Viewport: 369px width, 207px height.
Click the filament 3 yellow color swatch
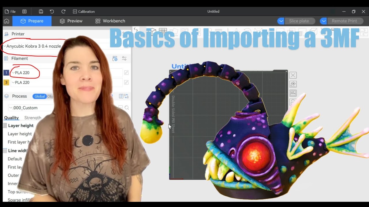6,83
